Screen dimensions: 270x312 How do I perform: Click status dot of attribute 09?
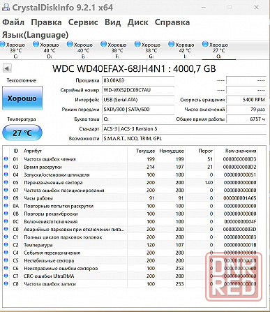pos(6,198)
